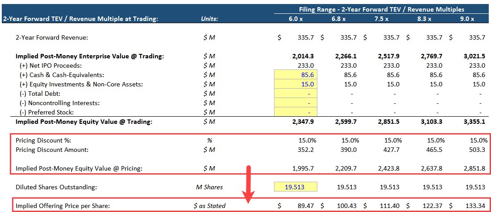Screen dimensions: 491x212
Task: Click equity value at pricing 2,851.8
Action: pos(475,169)
